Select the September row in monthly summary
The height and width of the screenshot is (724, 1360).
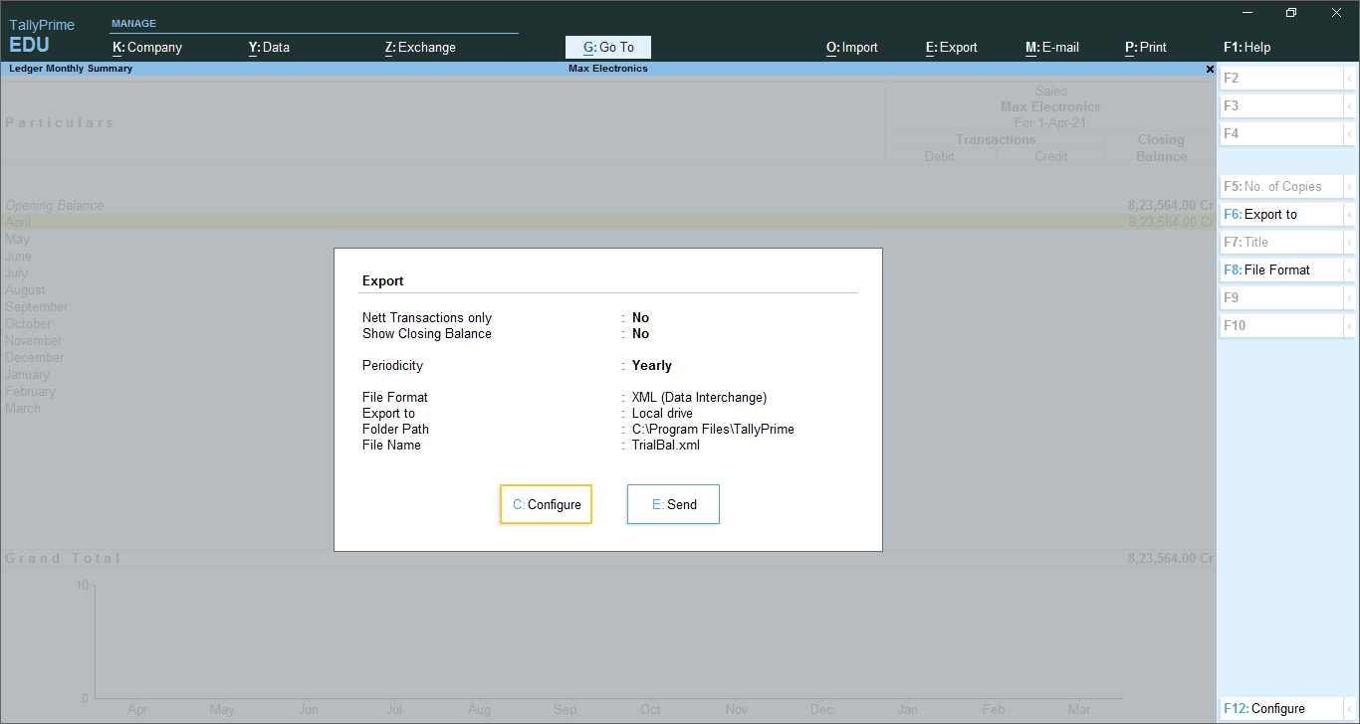(x=608, y=307)
